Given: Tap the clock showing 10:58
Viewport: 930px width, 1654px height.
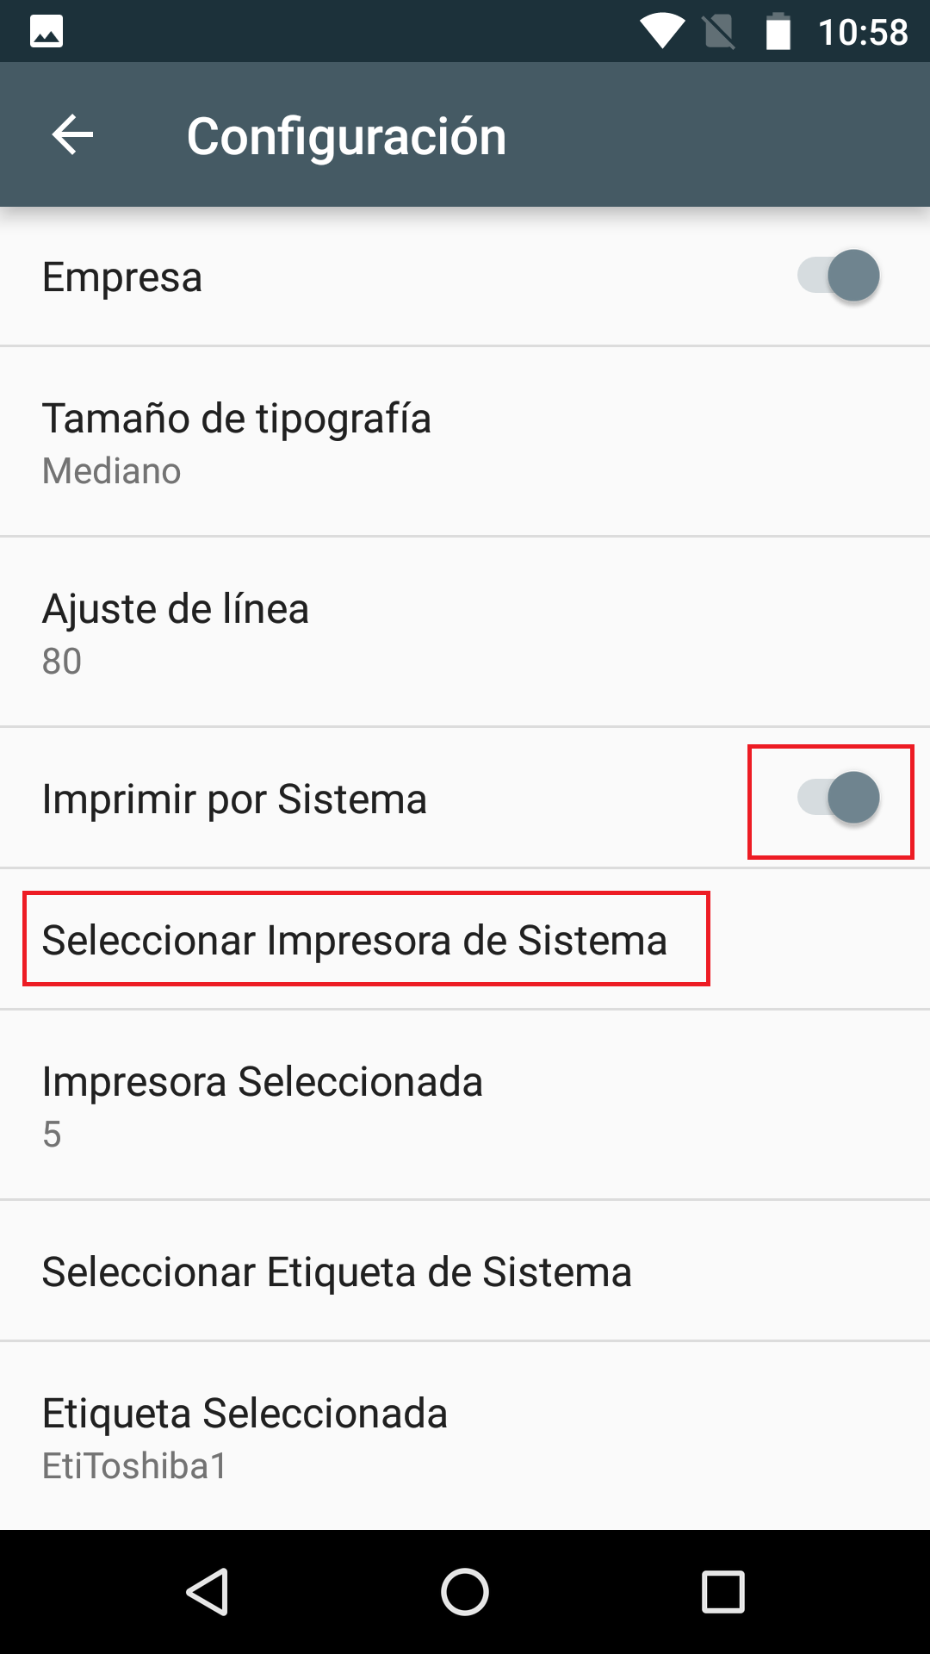Looking at the screenshot, I should tap(863, 33).
